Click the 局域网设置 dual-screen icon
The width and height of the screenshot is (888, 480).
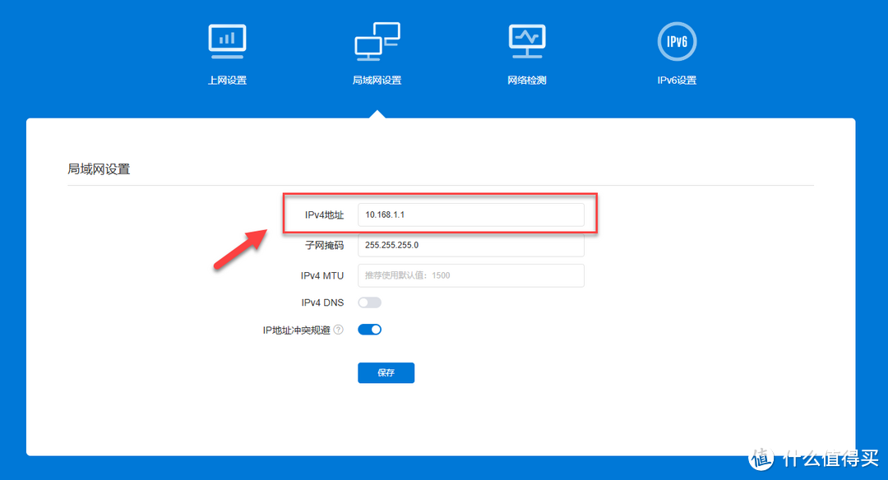click(377, 41)
